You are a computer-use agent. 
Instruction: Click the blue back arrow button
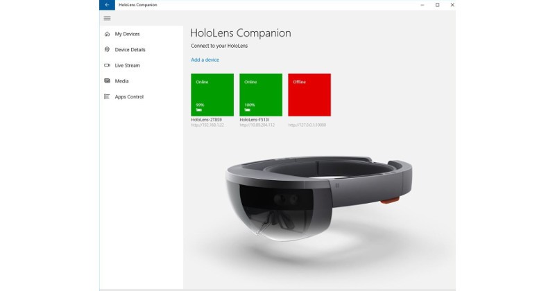pos(107,5)
